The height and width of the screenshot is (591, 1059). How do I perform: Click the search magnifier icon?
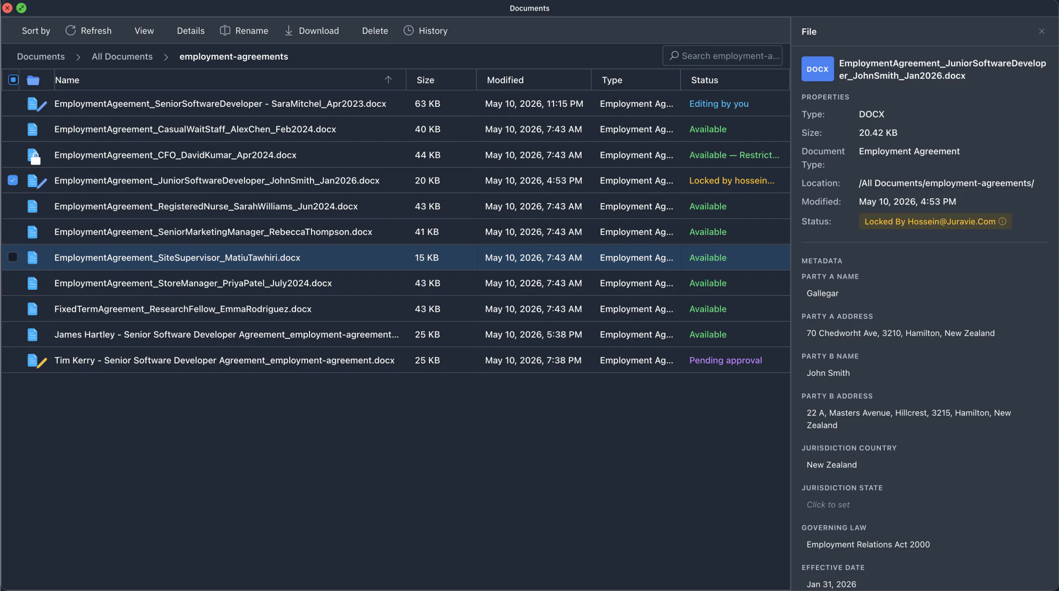pyautogui.click(x=674, y=55)
